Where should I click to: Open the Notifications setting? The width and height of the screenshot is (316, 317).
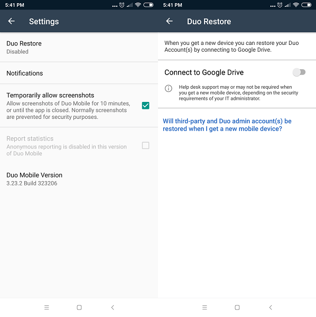point(79,73)
